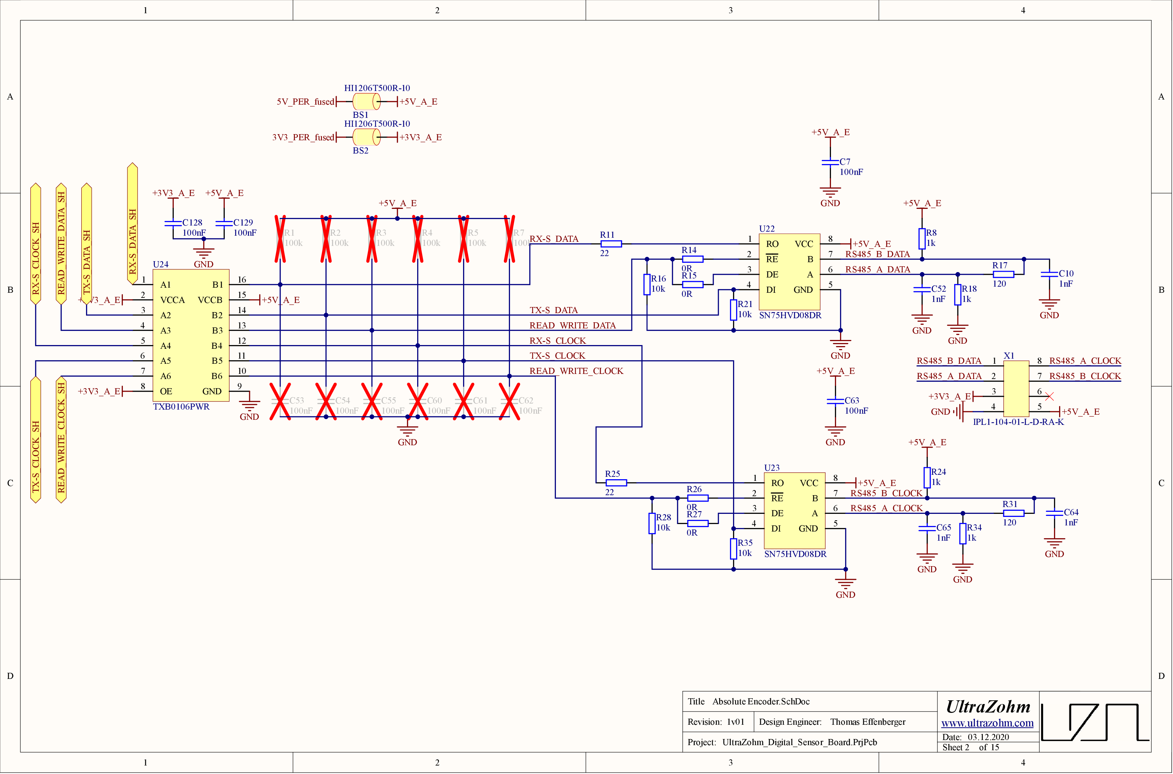
Task: Click the TX-S_CLOCK_SH yellow port
Action: (36, 440)
